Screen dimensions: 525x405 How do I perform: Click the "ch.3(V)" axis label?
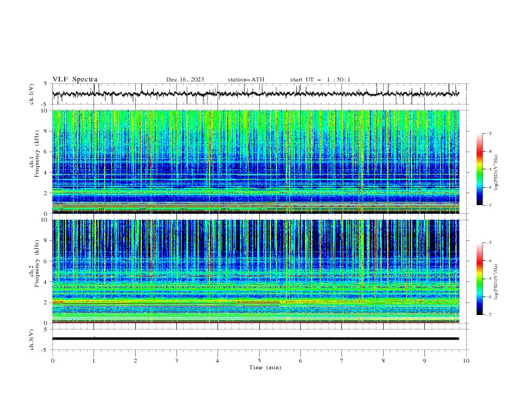click(x=32, y=339)
